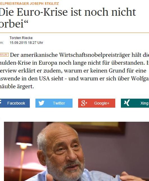Share article via Facebook button

(x=15, y=103)
